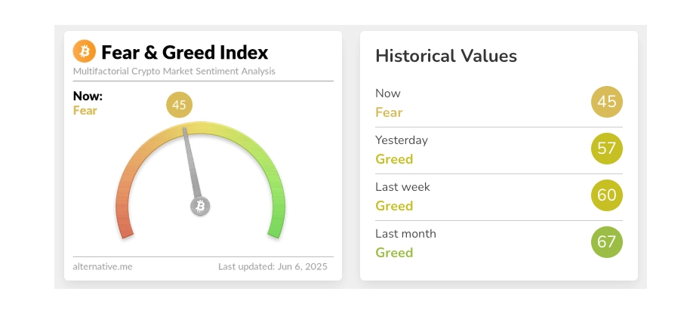The image size is (687, 310).
Task: Select the 57 circle for Yesterday
Action: tap(607, 149)
